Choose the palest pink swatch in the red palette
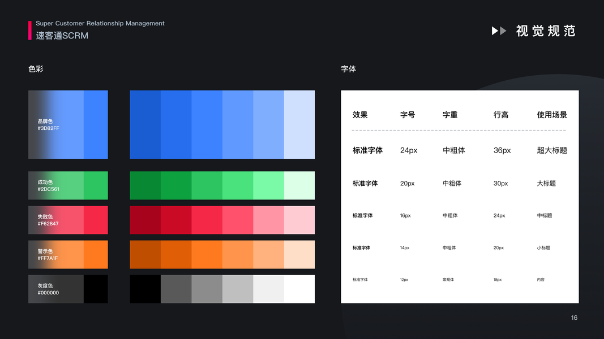The height and width of the screenshot is (339, 604). (299, 220)
